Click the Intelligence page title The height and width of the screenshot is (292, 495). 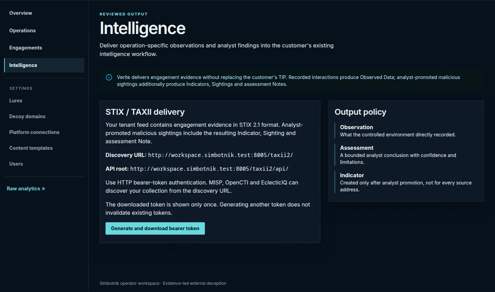pyautogui.click(x=143, y=28)
